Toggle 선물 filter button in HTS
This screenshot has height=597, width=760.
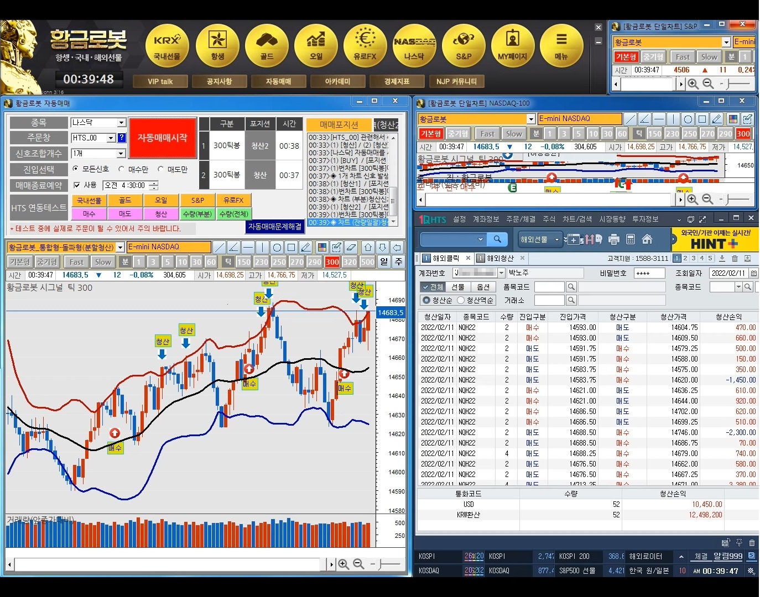[457, 287]
